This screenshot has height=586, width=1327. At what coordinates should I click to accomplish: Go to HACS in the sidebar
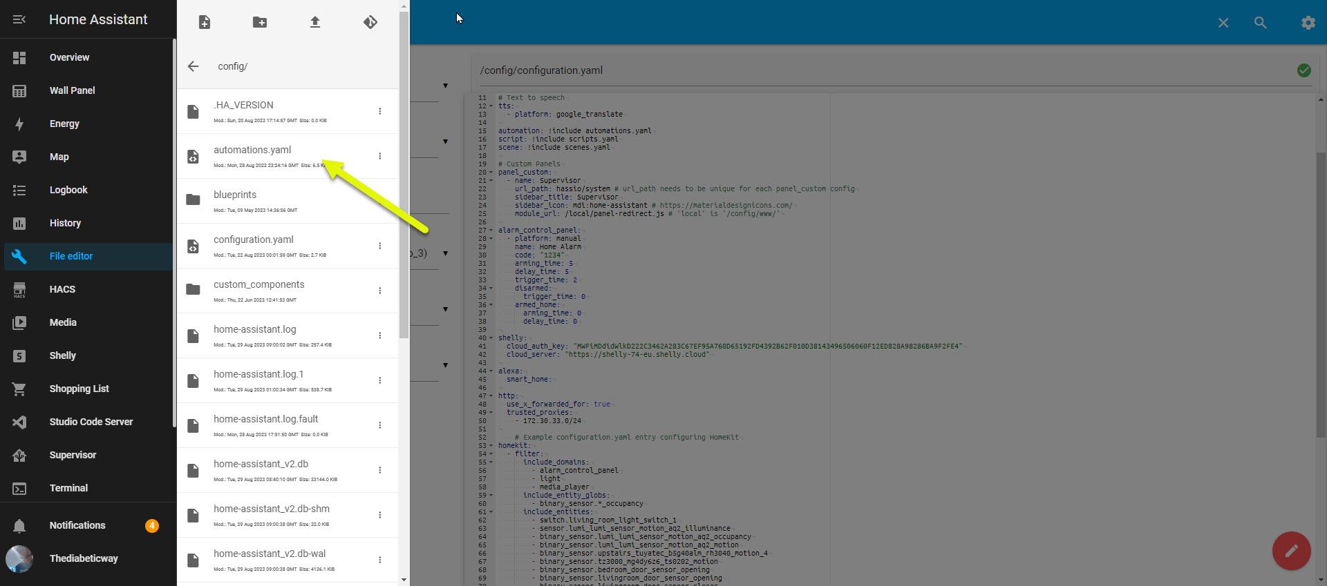point(62,289)
